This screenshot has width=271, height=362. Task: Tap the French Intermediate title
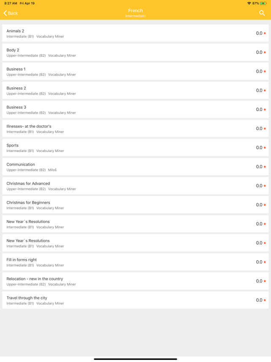click(135, 12)
